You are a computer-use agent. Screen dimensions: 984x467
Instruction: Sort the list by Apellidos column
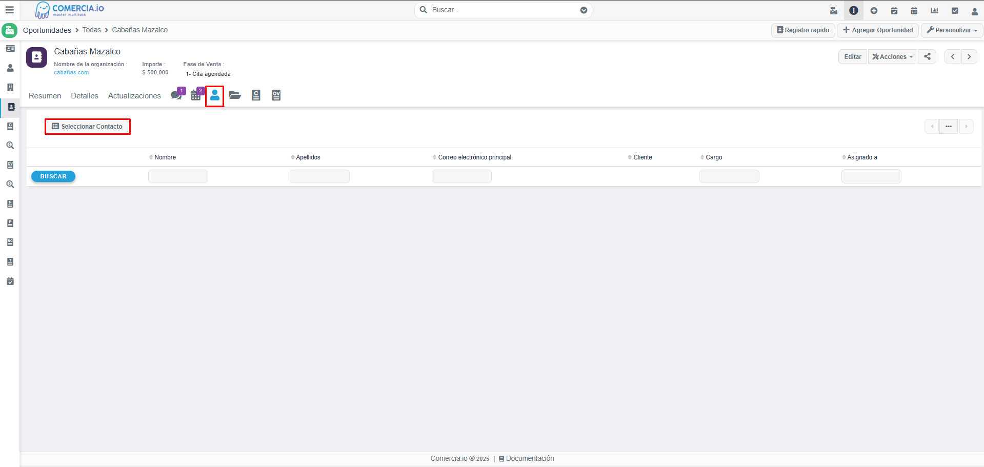tap(308, 157)
